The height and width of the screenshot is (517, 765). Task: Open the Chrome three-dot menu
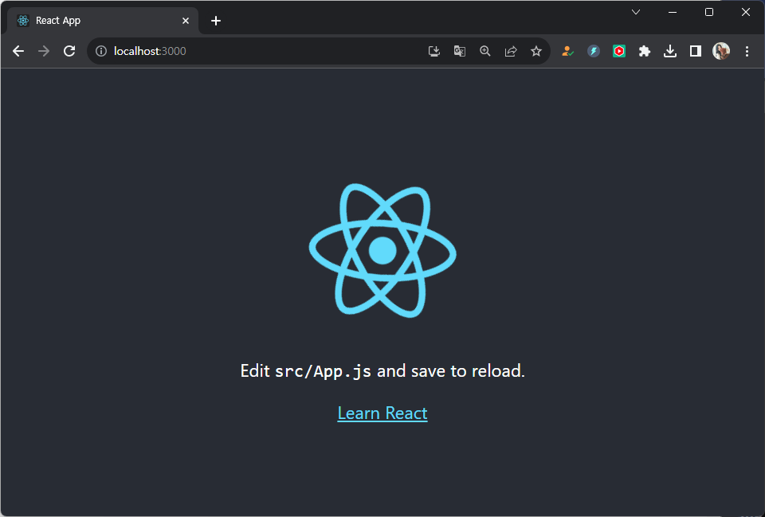point(747,51)
